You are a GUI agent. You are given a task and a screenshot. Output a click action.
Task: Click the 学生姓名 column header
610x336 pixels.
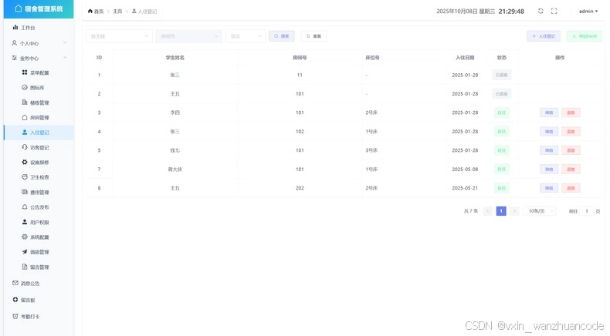click(175, 58)
